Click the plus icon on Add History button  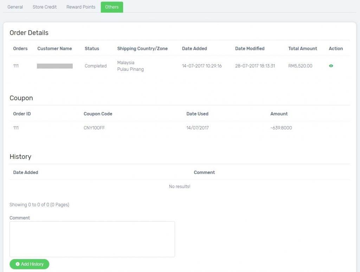(x=18, y=264)
